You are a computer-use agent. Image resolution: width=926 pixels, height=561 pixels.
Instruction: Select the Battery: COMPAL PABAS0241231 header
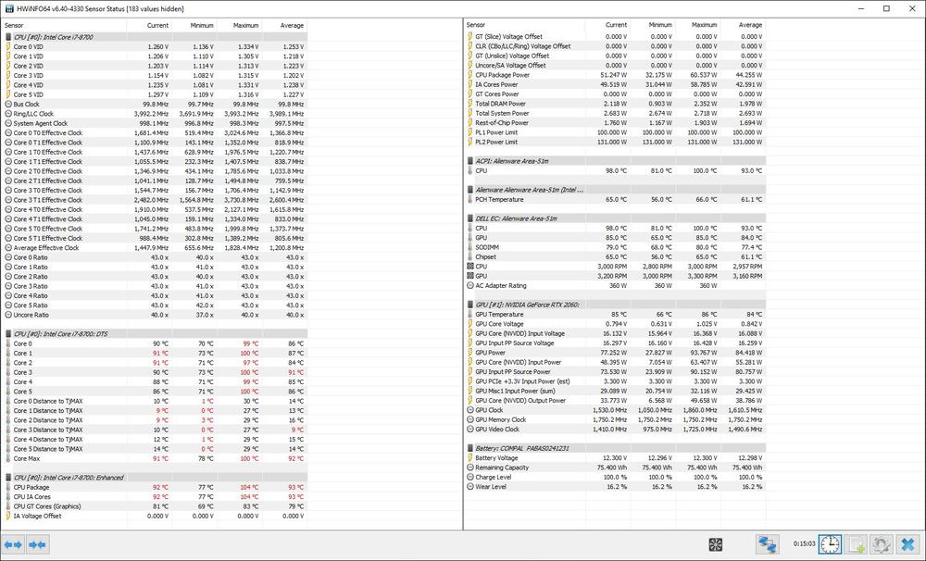[523, 448]
